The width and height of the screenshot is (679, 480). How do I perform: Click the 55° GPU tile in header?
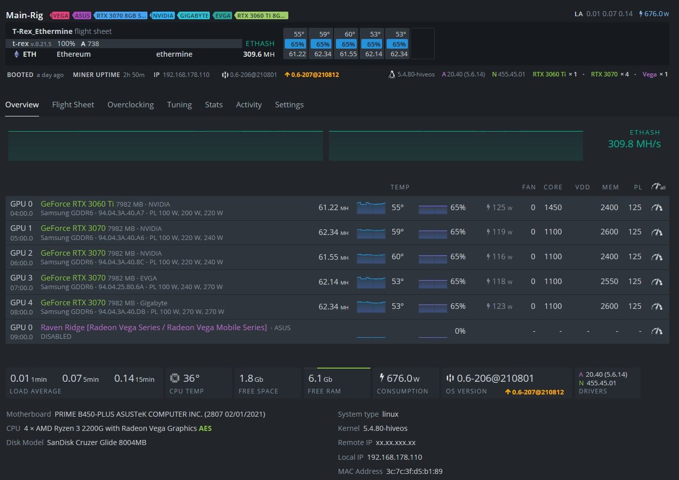[295, 44]
